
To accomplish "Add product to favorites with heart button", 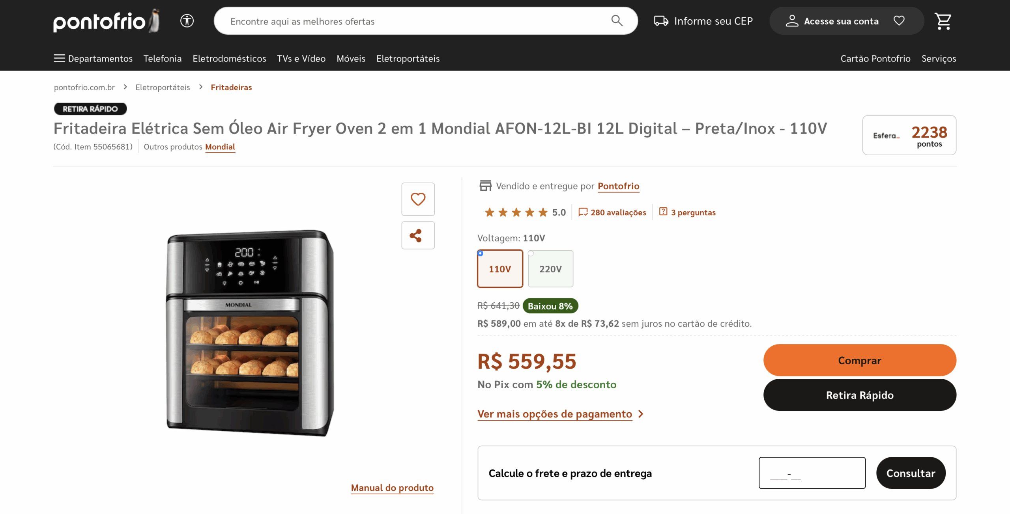I will (418, 199).
